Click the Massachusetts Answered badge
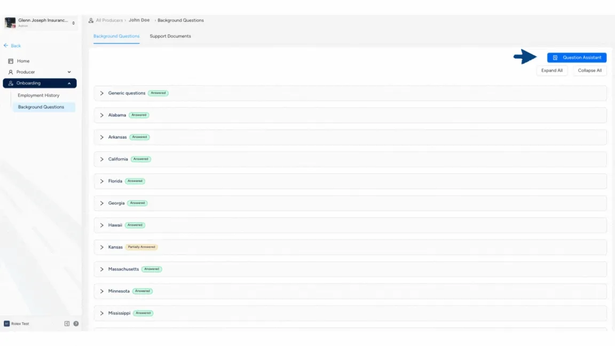Image resolution: width=615 pixels, height=346 pixels. [152, 269]
